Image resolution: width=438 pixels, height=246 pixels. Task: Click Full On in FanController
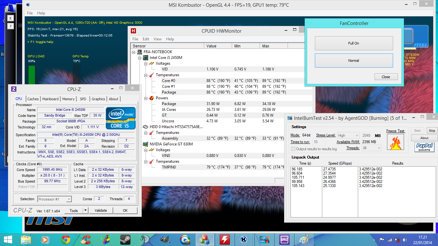[x=354, y=43]
